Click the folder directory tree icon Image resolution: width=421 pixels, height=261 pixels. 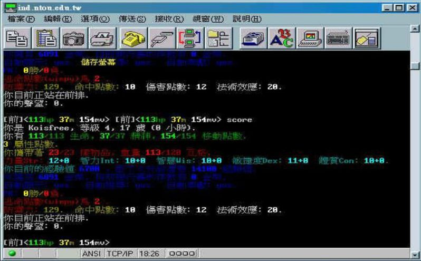[x=218, y=38]
